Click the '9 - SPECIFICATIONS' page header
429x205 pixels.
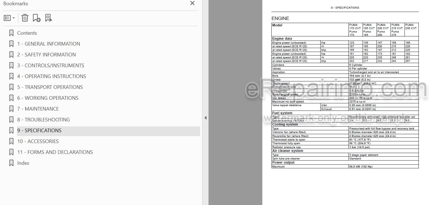(345, 8)
